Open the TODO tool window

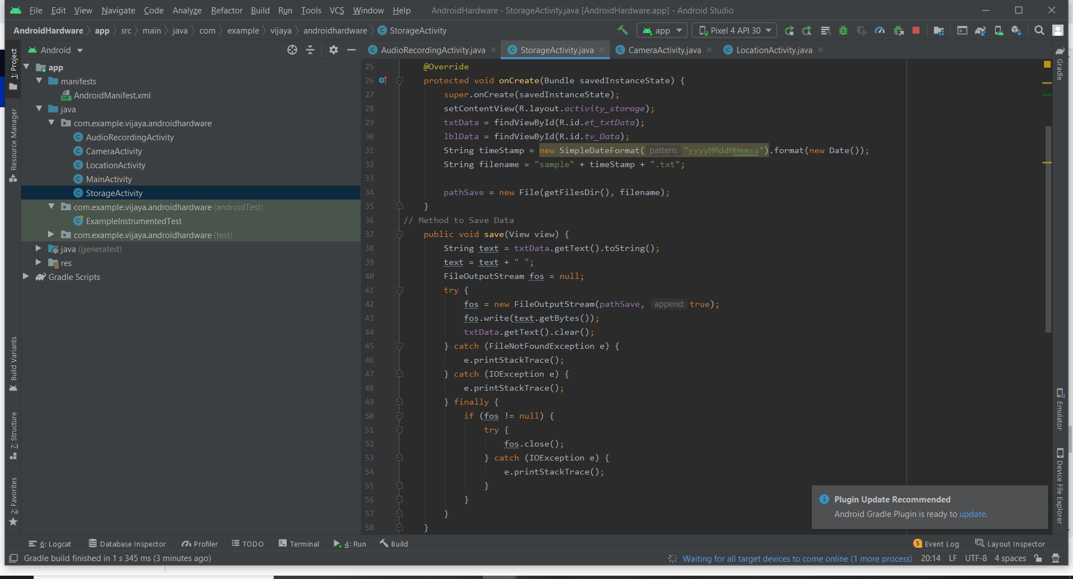point(248,544)
